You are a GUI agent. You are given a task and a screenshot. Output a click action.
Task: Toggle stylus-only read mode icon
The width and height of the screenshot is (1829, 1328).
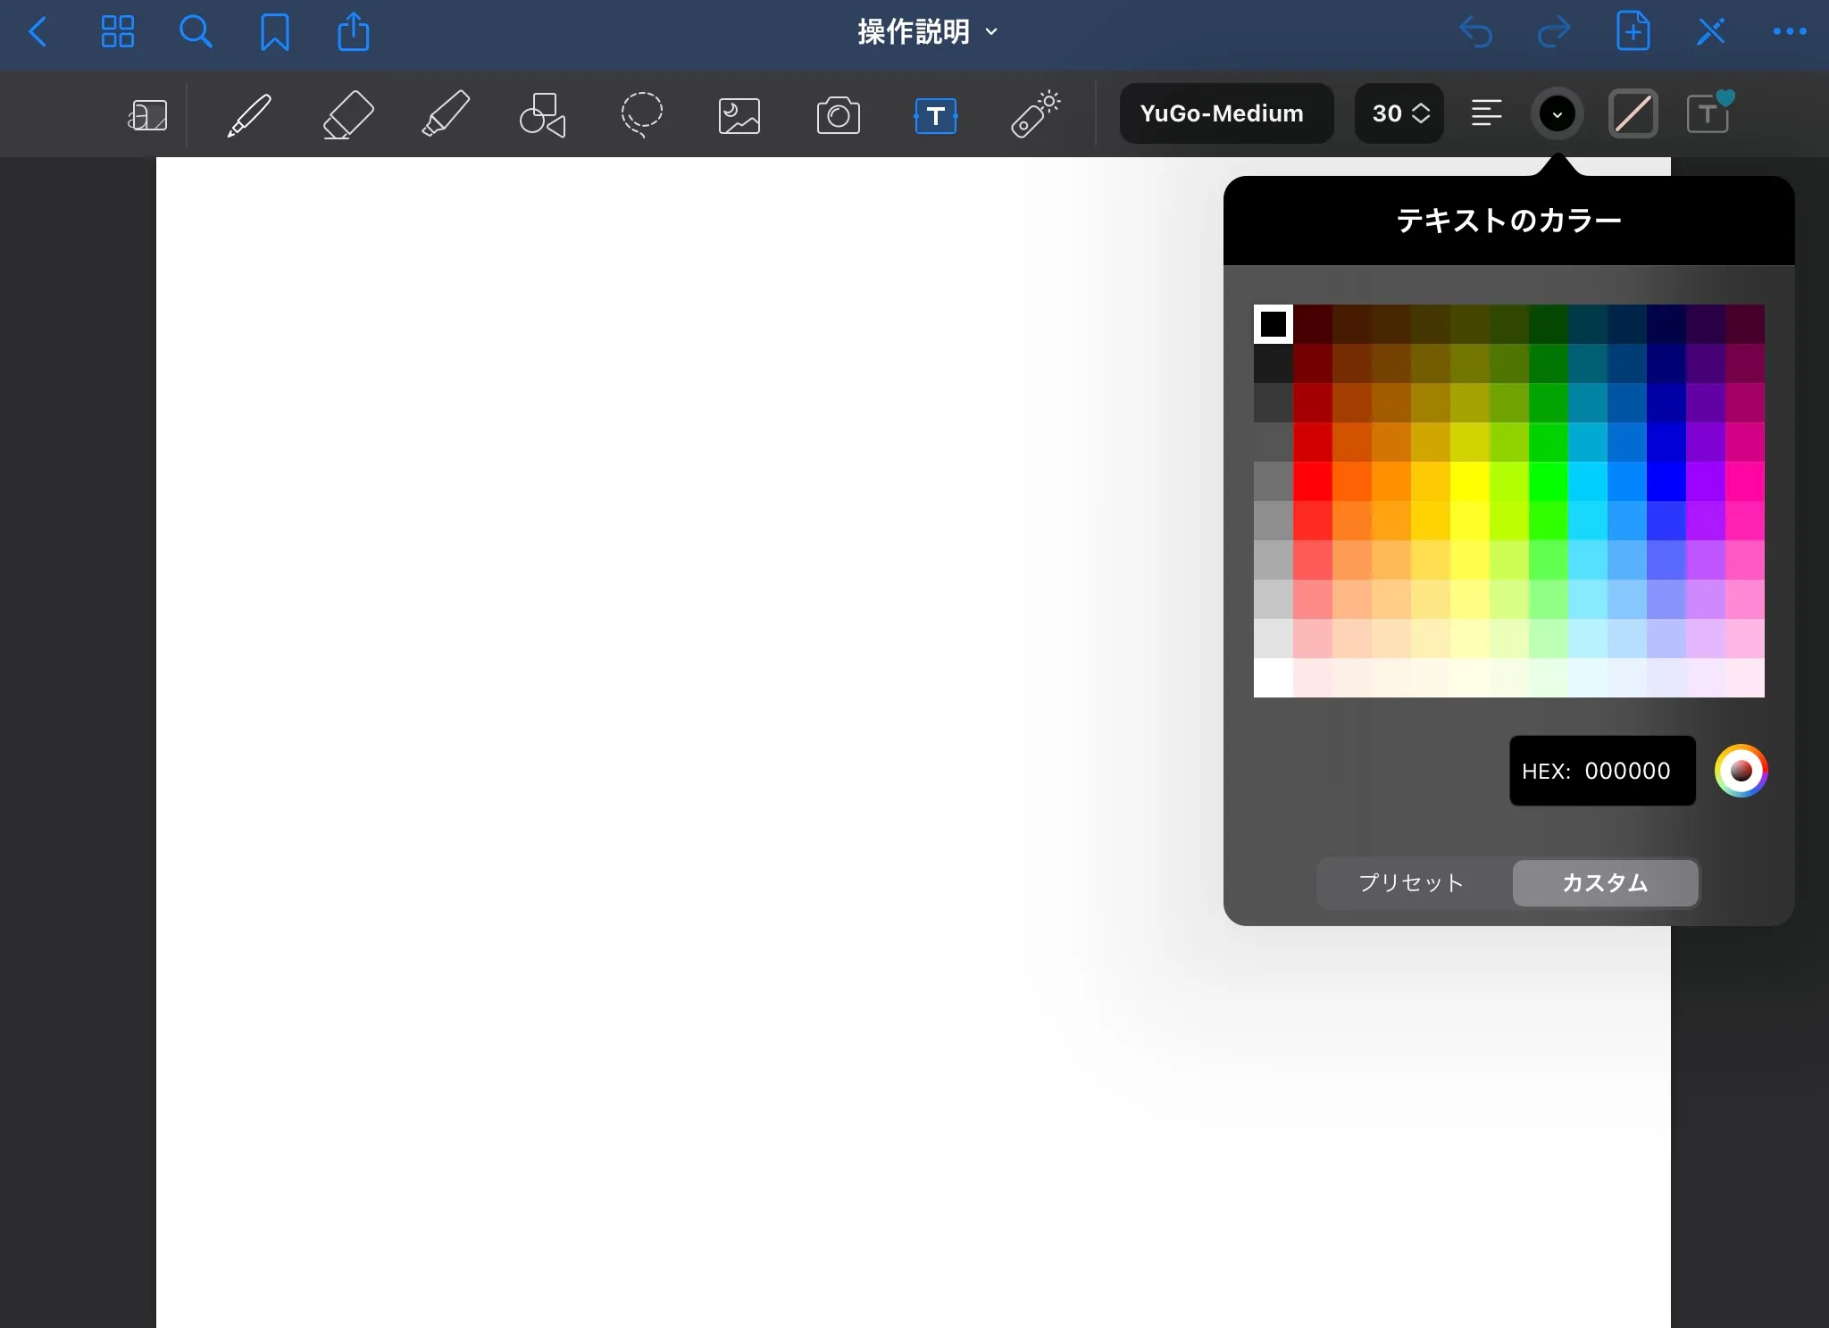(x=1710, y=32)
